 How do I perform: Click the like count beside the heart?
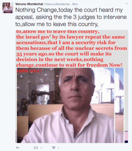tap(58, 148)
